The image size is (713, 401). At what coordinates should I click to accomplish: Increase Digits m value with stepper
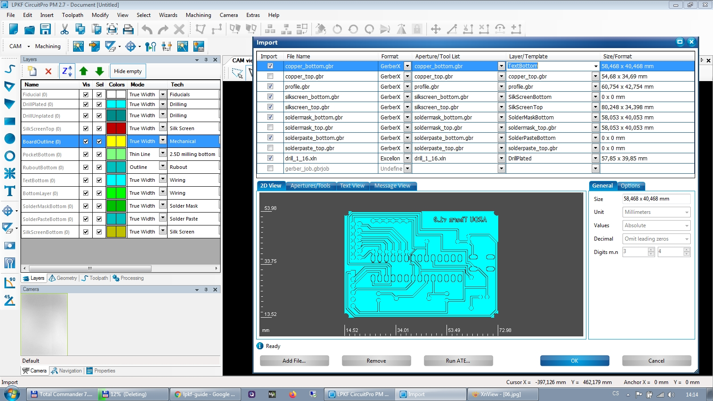pos(651,250)
